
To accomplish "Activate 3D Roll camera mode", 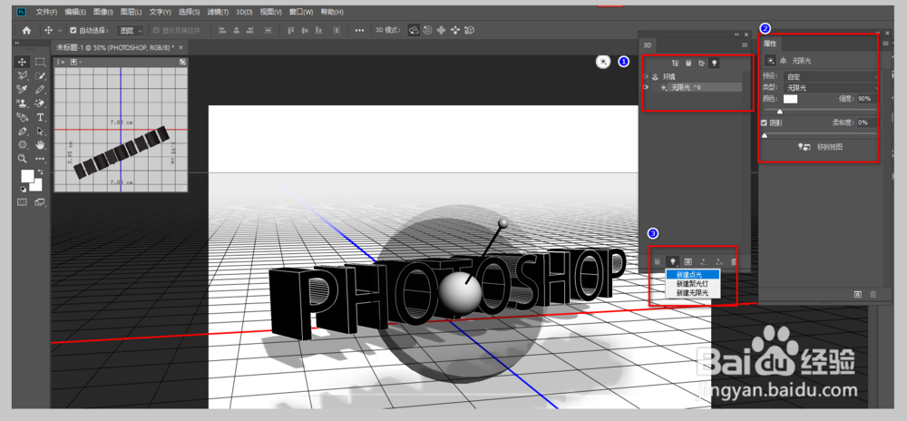I will click(x=427, y=30).
